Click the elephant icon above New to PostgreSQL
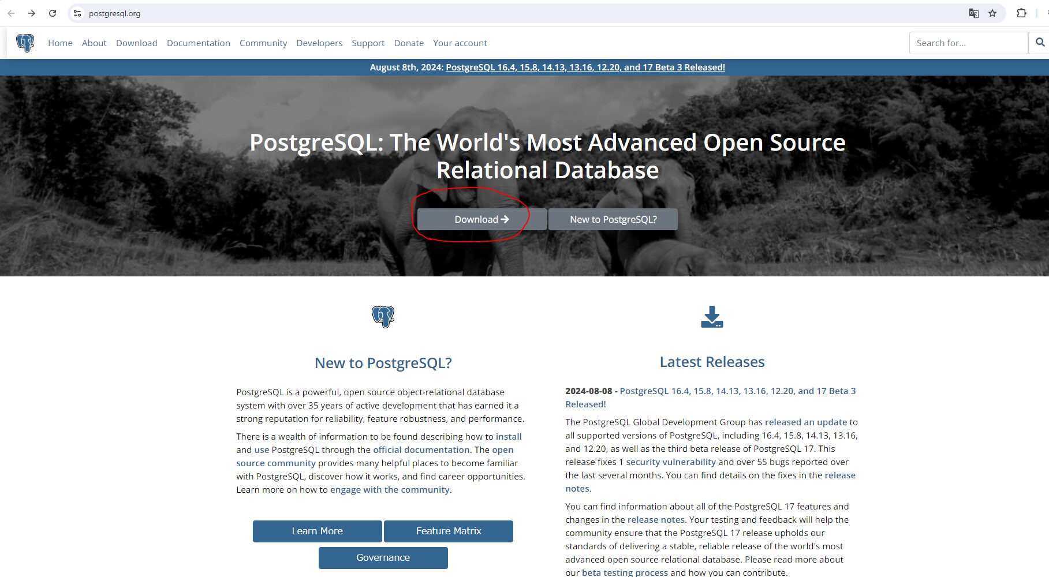The image size is (1049, 577). coord(383,317)
